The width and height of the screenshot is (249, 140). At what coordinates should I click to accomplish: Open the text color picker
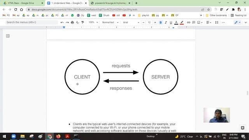176,23
